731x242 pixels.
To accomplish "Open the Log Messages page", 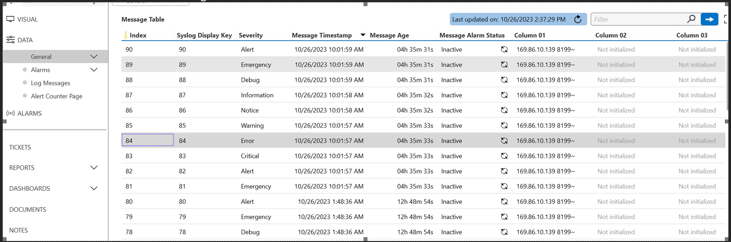I will [x=50, y=83].
